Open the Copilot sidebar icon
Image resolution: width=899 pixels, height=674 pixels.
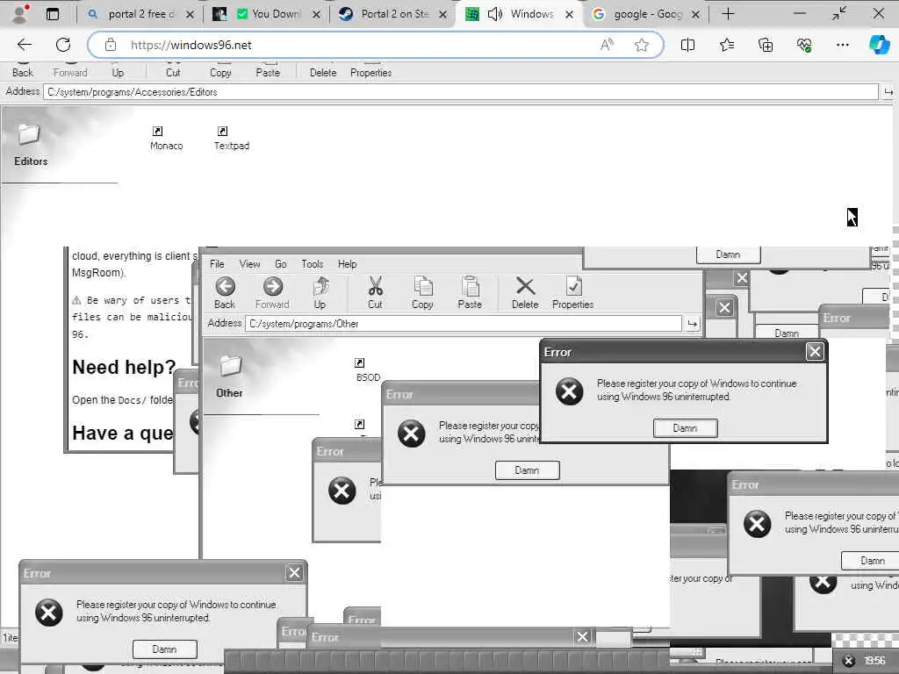(x=879, y=45)
